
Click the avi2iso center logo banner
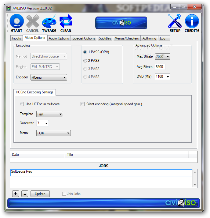(x=121, y=23)
